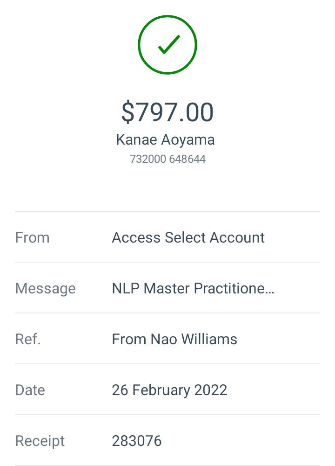Tap recipient name Kanae Aoyama
The height and width of the screenshot is (466, 335).
pos(166,140)
